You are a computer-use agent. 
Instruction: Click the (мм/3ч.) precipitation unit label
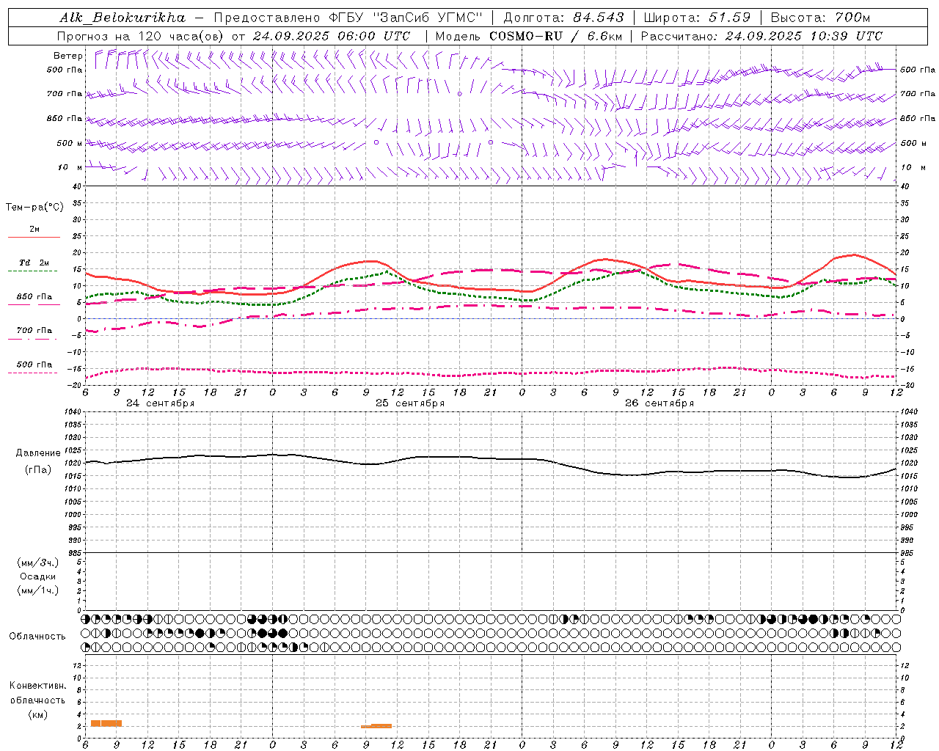(x=38, y=563)
